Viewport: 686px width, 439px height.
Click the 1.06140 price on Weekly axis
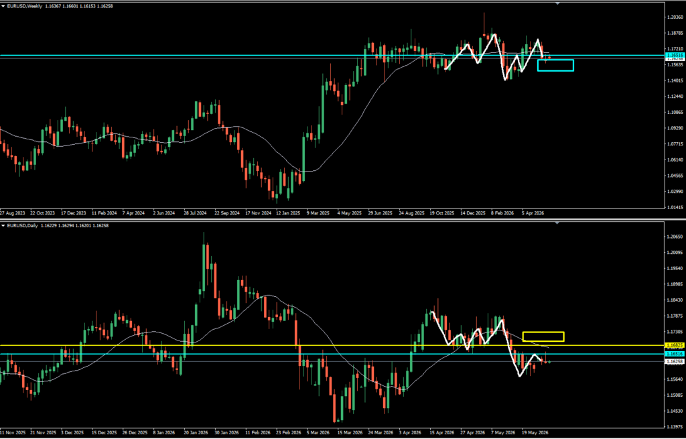tap(675, 160)
